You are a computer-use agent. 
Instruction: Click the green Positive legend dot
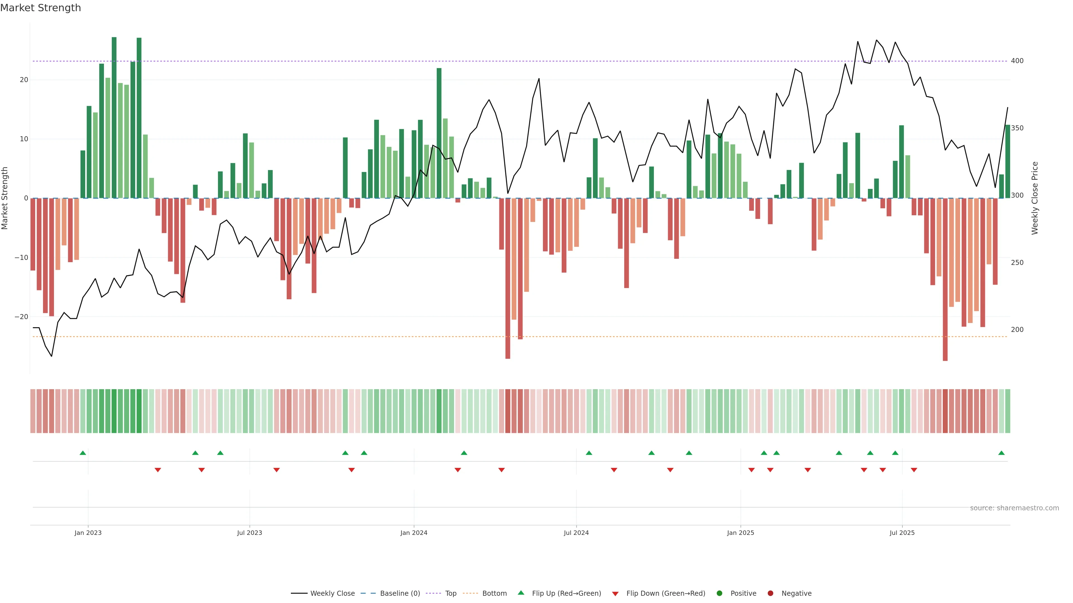tap(719, 593)
